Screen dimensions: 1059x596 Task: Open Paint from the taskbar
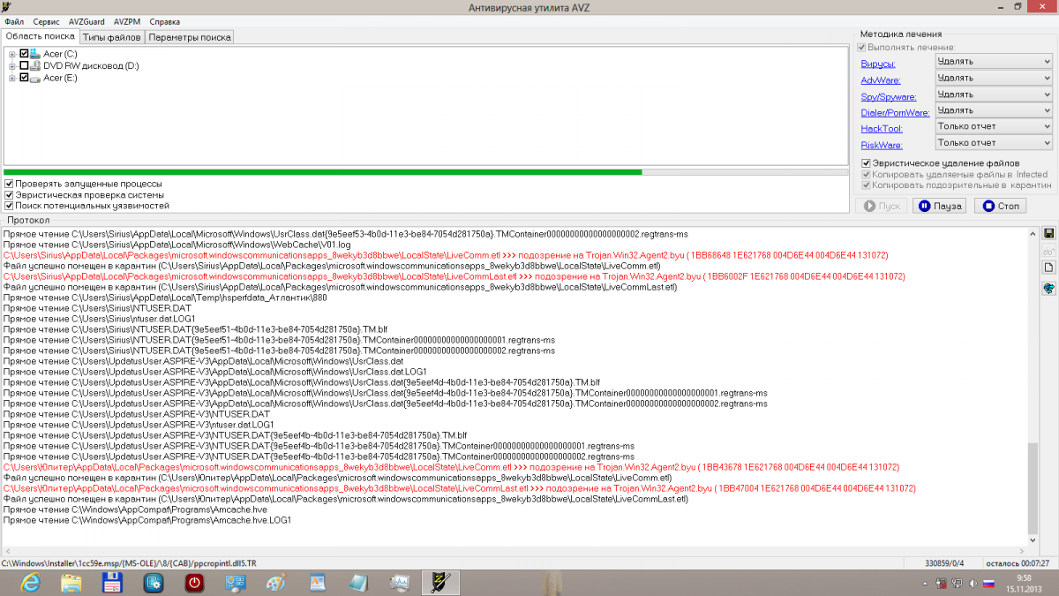[x=276, y=583]
